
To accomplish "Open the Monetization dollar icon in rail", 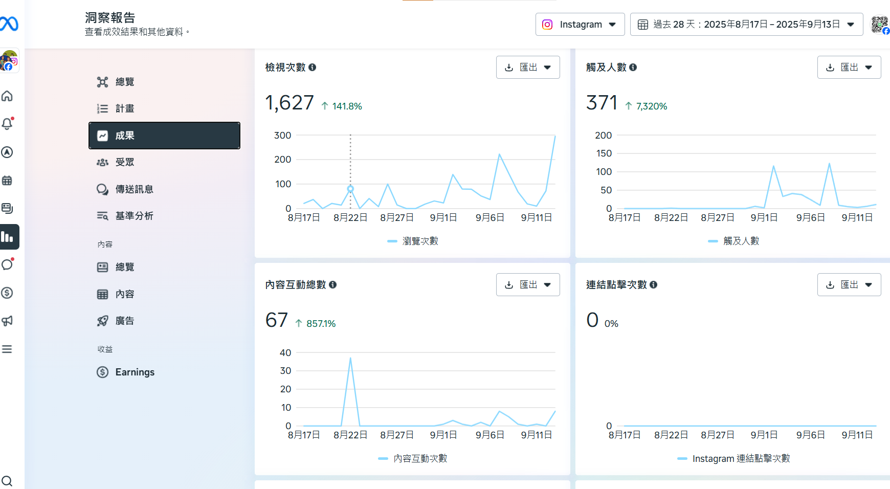I will (7, 293).
